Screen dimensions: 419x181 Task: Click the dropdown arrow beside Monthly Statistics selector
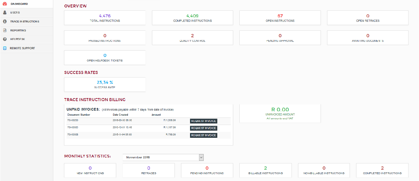201,157
